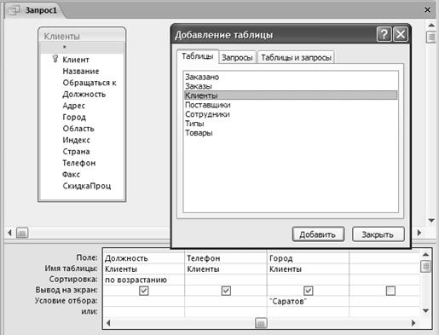439x335 pixels.
Task: Open the Таблицы и запросы tab
Action: 296,57
